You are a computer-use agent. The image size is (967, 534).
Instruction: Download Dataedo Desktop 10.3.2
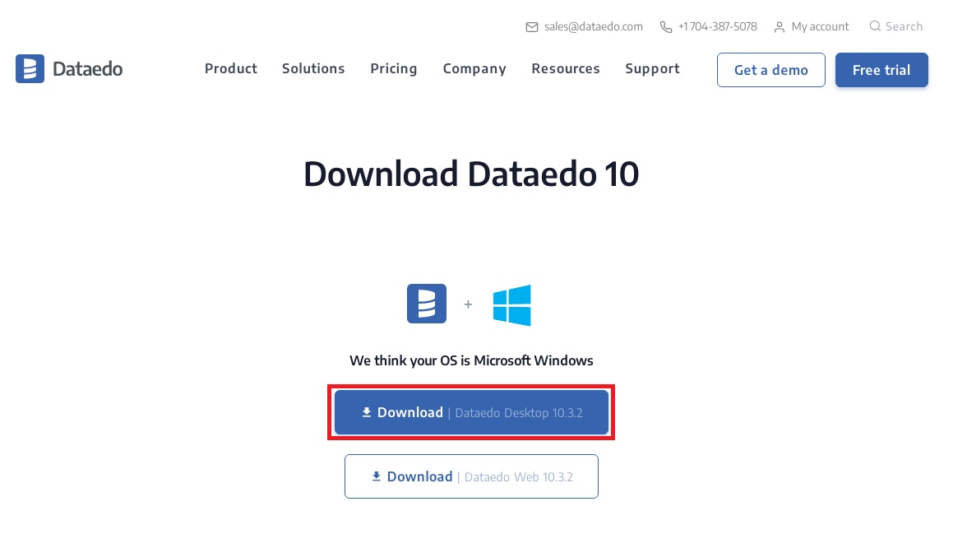click(x=471, y=412)
